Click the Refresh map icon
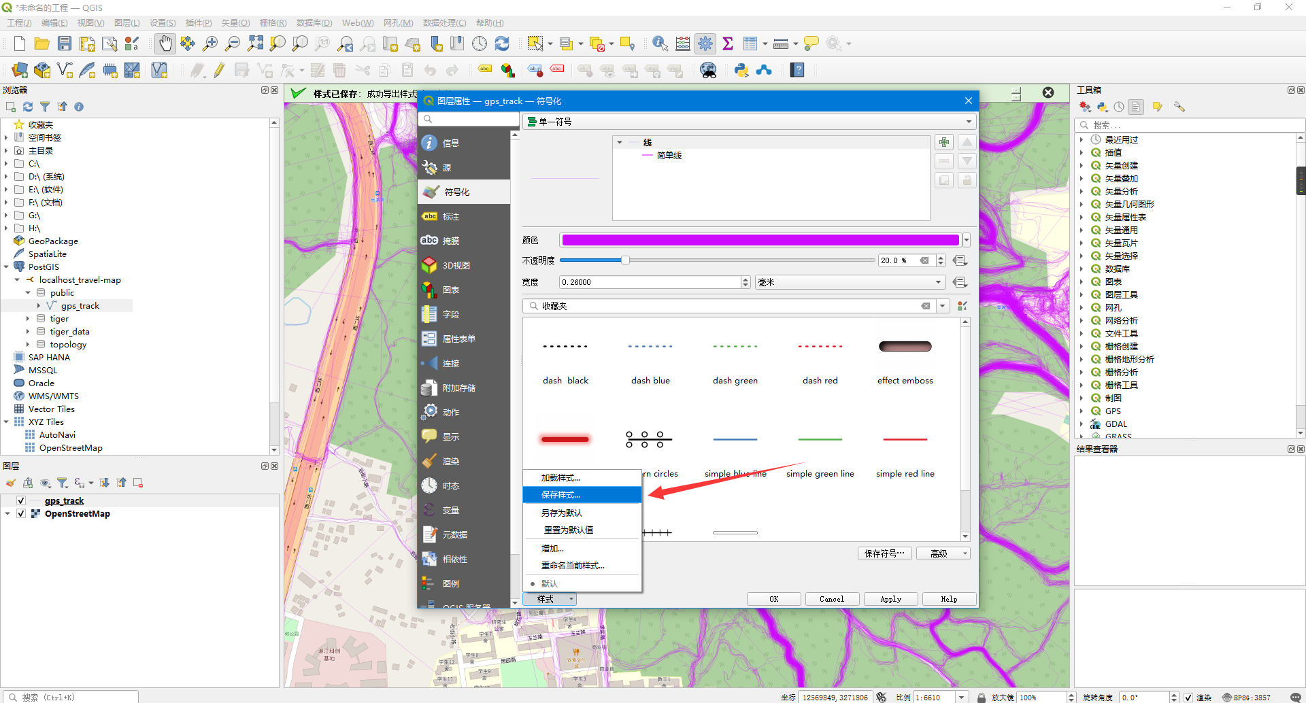 pyautogui.click(x=502, y=44)
